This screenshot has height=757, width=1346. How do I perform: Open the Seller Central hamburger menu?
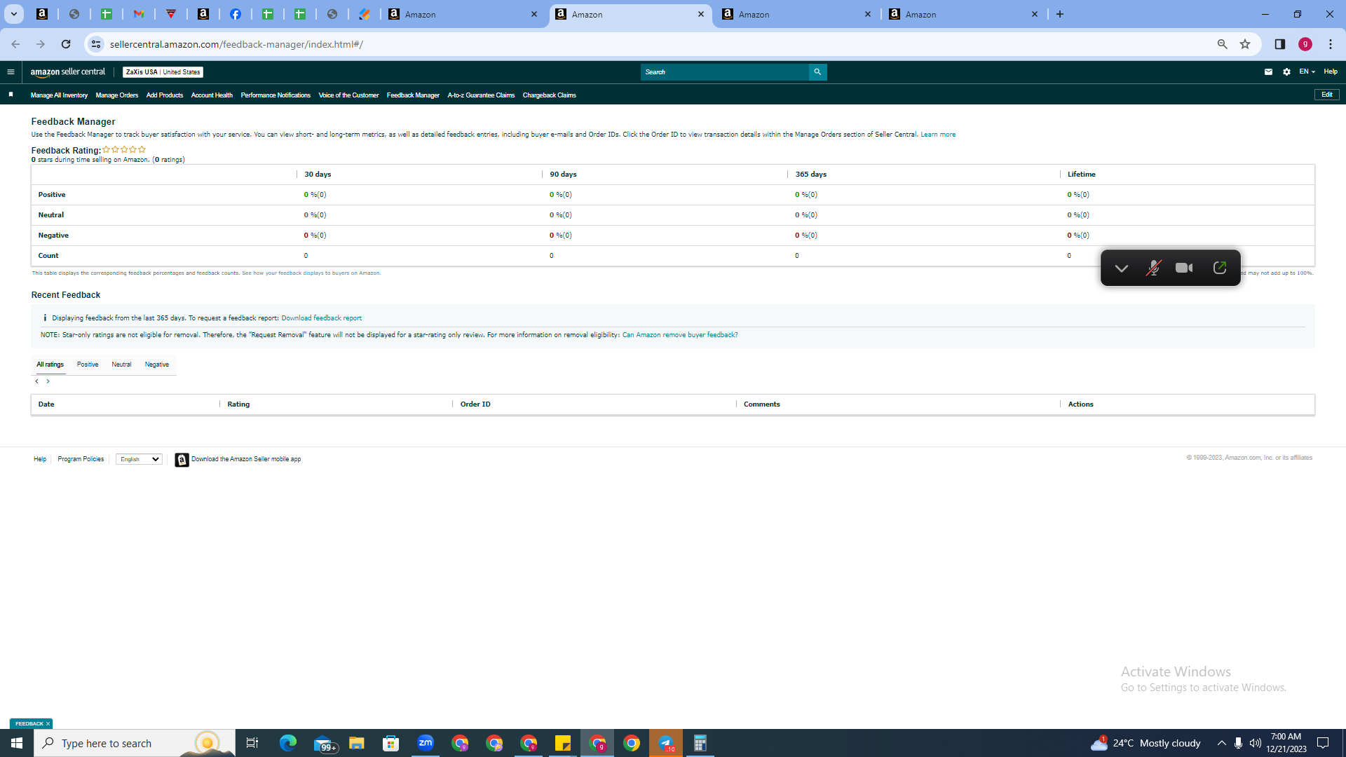[11, 71]
